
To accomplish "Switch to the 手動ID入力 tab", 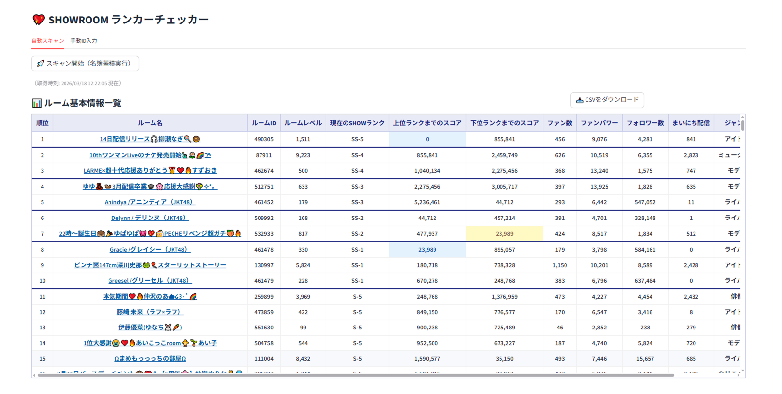I will [x=84, y=41].
